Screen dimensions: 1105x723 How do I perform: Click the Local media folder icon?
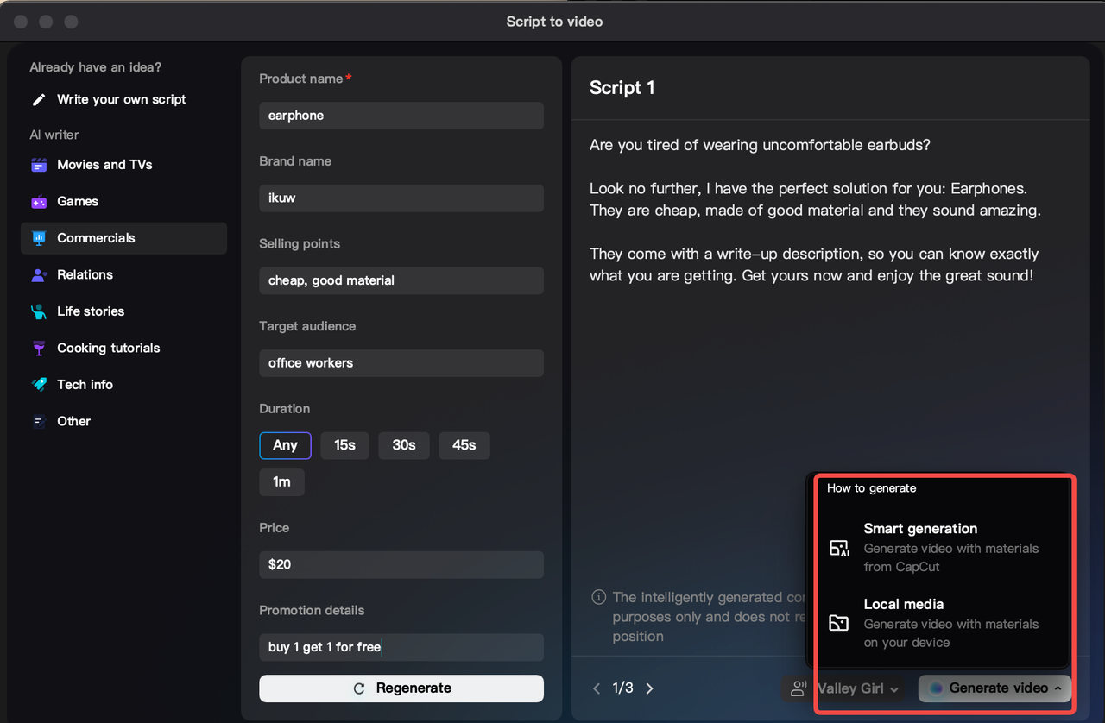point(838,623)
